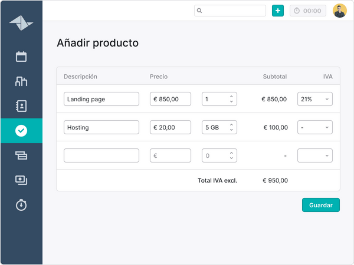Click the Guardar button
The width and height of the screenshot is (354, 265).
320,205
